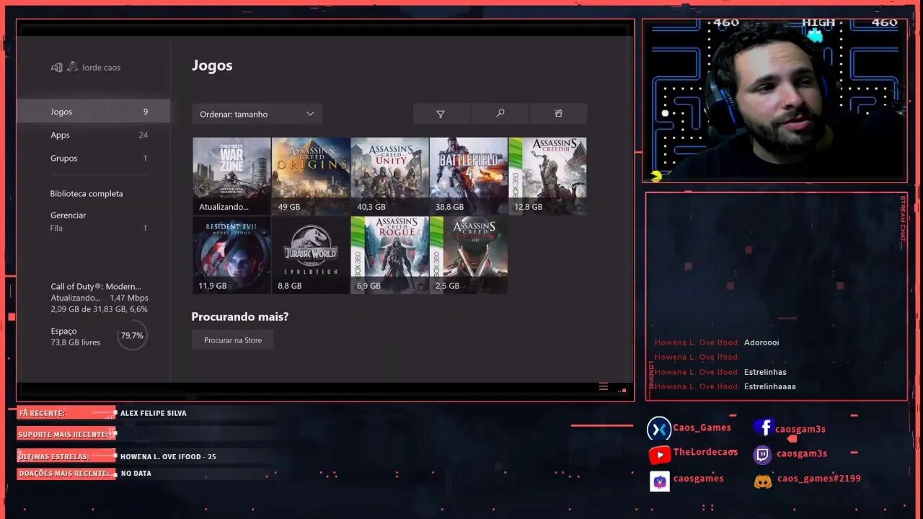The image size is (923, 519).
Task: Click the icon beside caosgames
Action: (659, 481)
